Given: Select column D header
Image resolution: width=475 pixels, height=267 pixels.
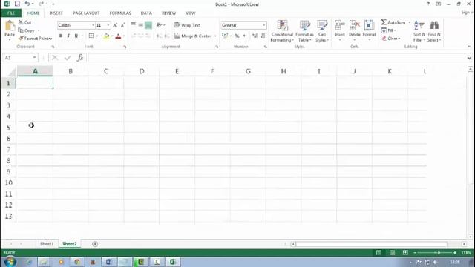Looking at the screenshot, I should (142, 71).
